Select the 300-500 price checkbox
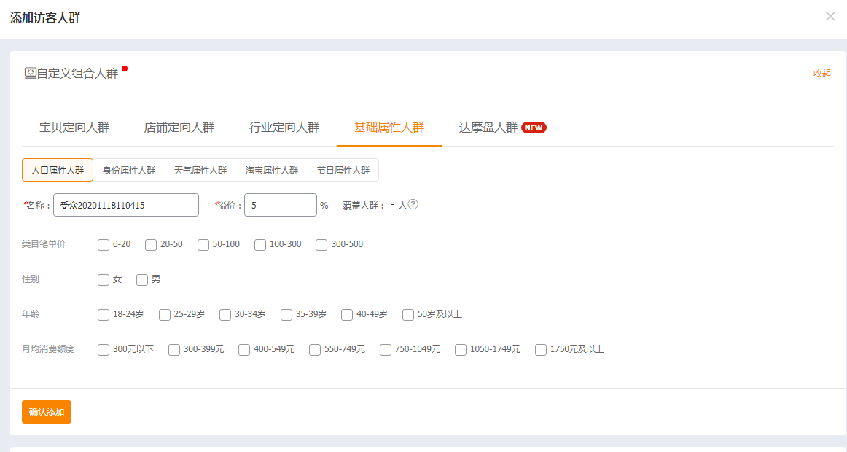 click(321, 245)
